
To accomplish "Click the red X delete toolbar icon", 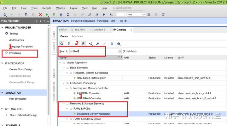I will pyautogui.click(x=40, y=14).
